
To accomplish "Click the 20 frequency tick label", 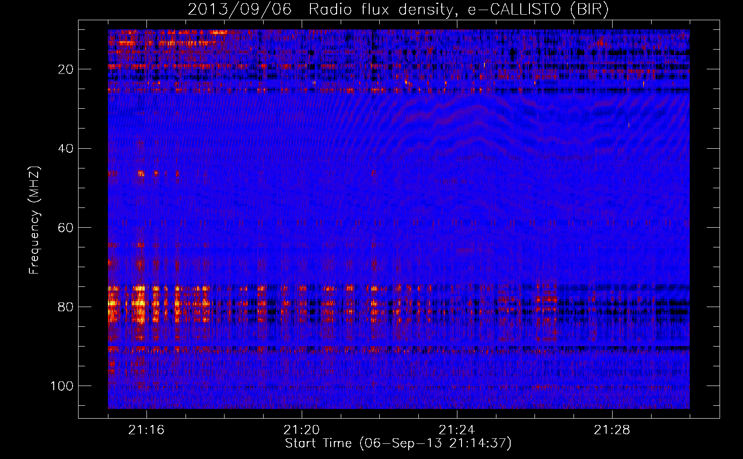I will coord(66,69).
